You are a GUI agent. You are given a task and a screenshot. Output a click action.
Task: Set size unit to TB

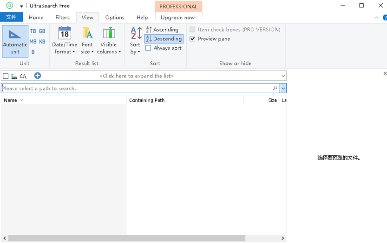pos(33,31)
